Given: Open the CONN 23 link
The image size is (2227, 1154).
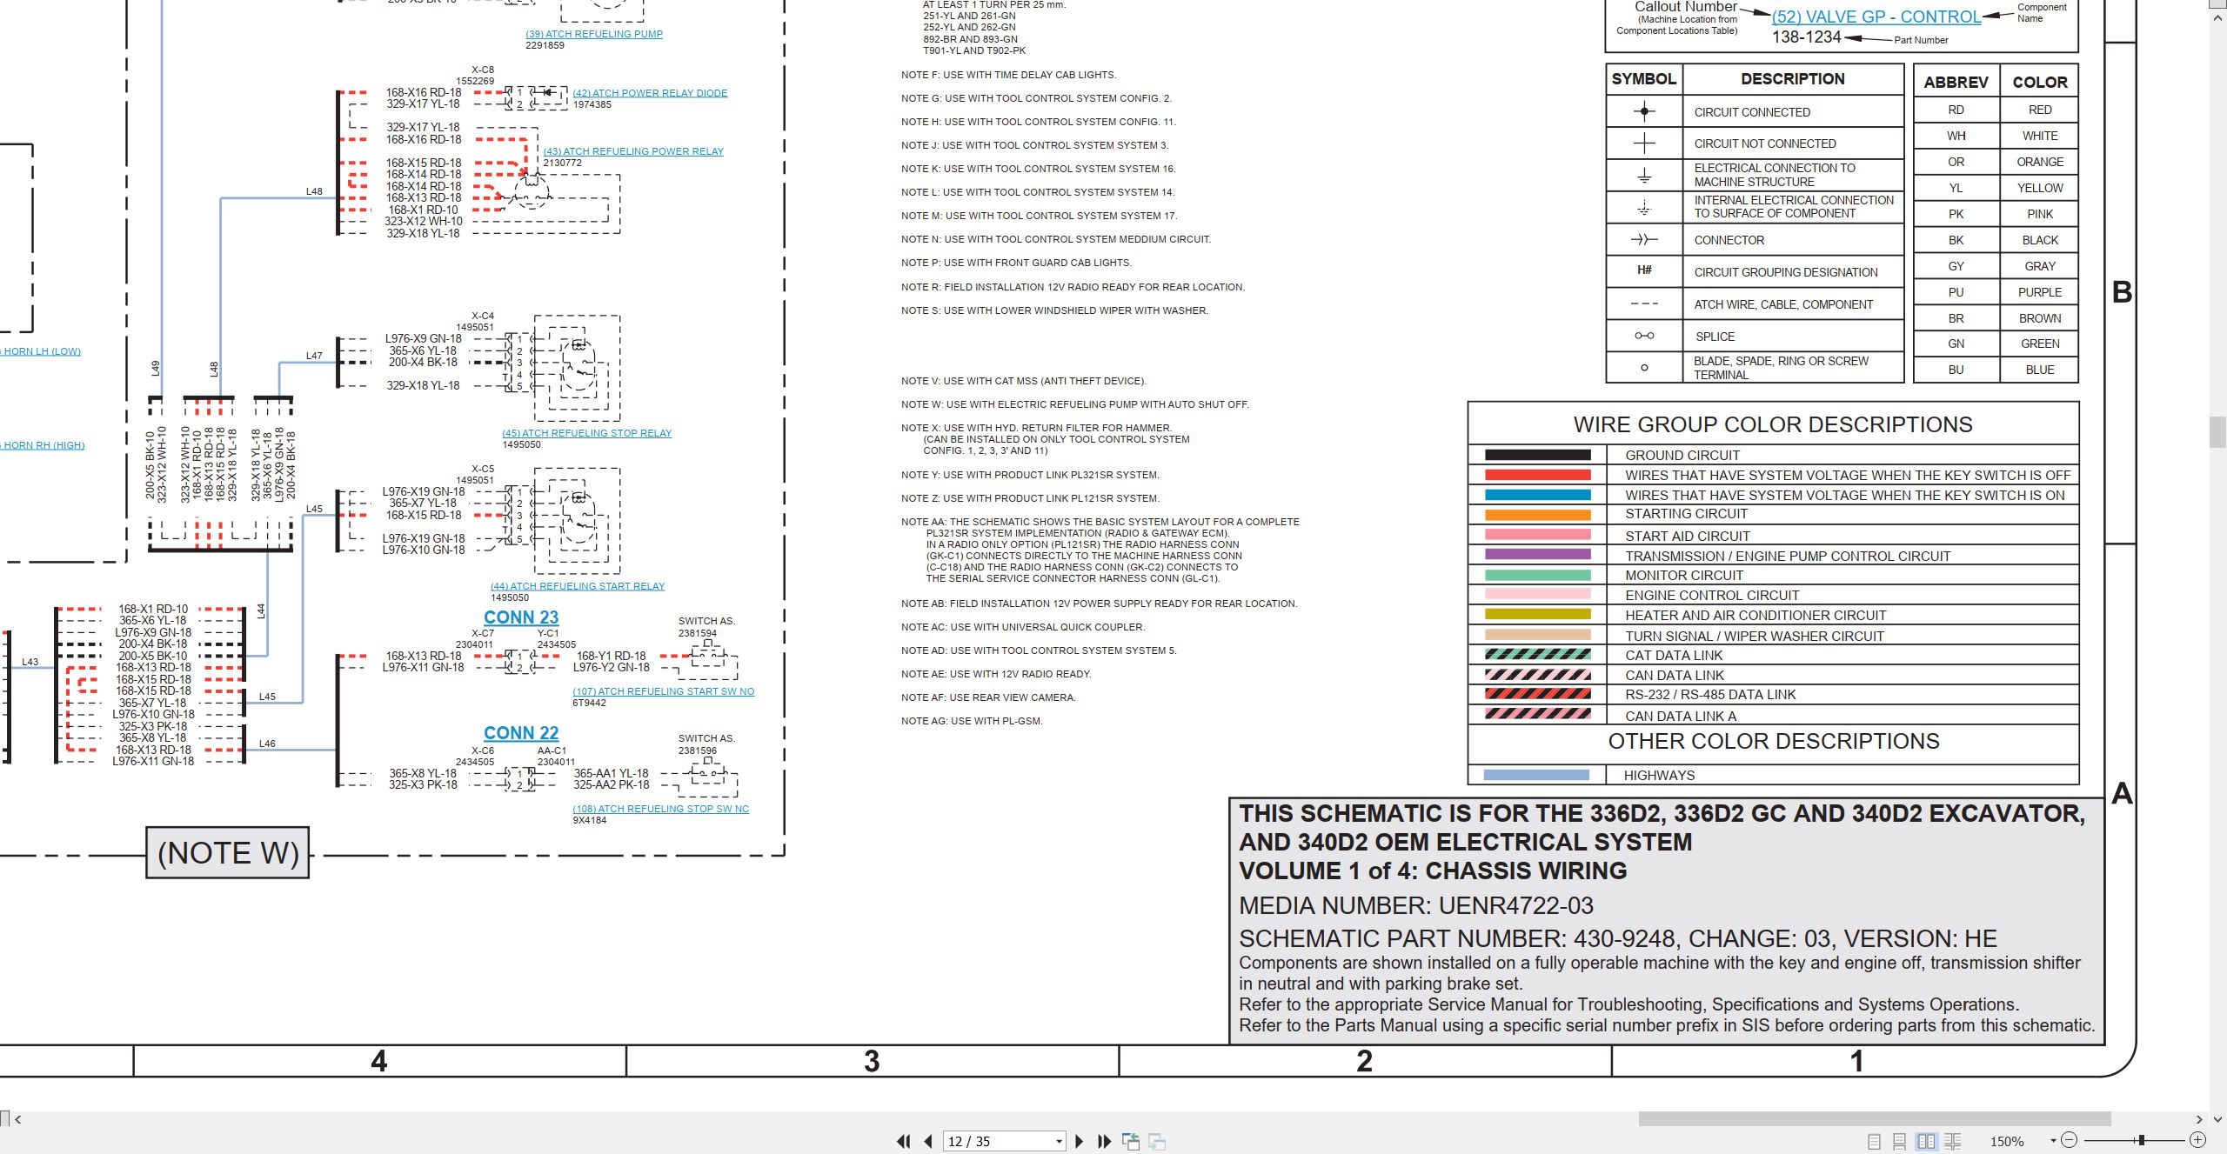Looking at the screenshot, I should (x=521, y=617).
